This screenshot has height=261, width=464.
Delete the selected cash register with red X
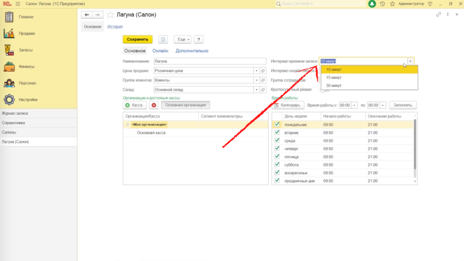tap(154, 105)
